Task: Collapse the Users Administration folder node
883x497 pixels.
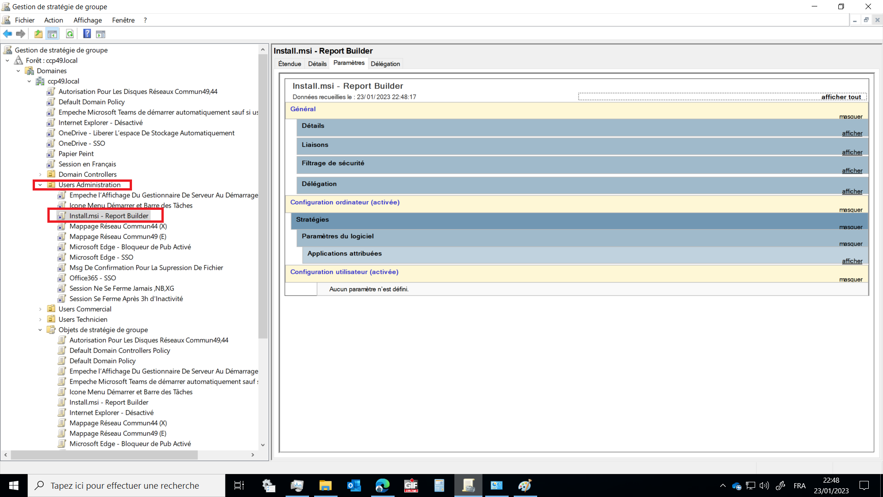Action: 40,185
